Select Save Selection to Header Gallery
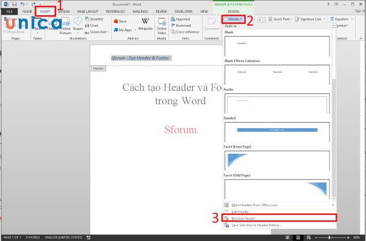 [x=279, y=225]
